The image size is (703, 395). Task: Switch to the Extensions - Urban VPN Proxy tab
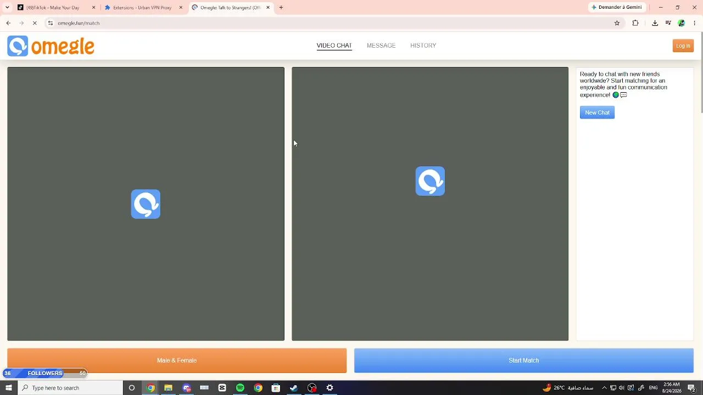point(144,8)
